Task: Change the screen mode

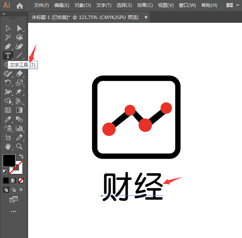Action: (x=14, y=199)
